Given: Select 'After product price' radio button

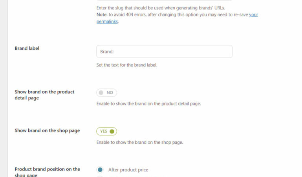Looking at the screenshot, I should [100, 170].
